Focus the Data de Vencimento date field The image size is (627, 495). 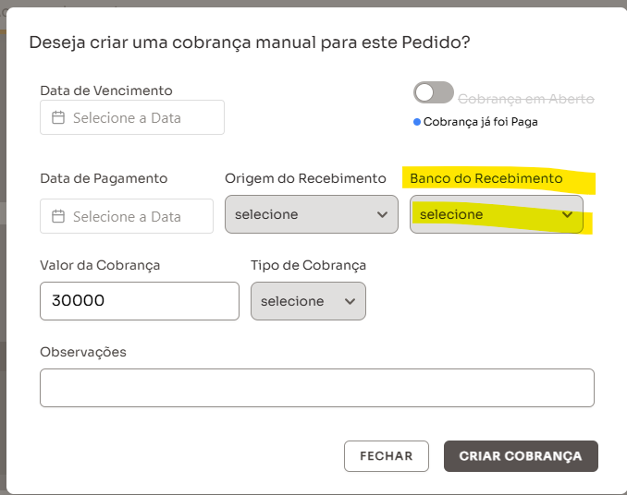tap(132, 118)
